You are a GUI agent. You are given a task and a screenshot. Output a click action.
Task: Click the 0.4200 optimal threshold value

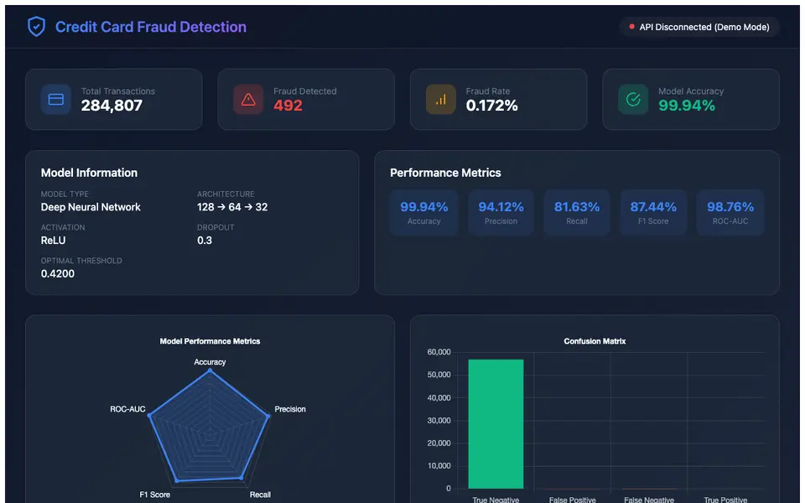[58, 273]
